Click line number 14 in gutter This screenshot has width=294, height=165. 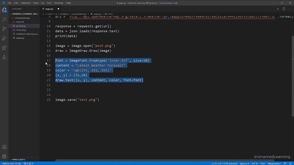pyautogui.click(x=49, y=46)
